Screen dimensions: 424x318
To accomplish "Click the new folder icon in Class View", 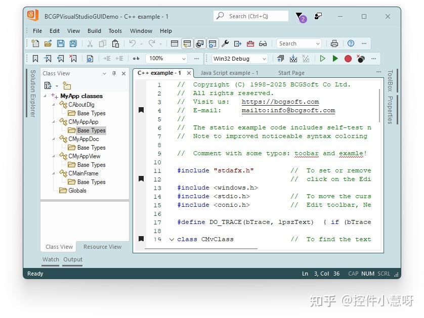I will [67, 85].
